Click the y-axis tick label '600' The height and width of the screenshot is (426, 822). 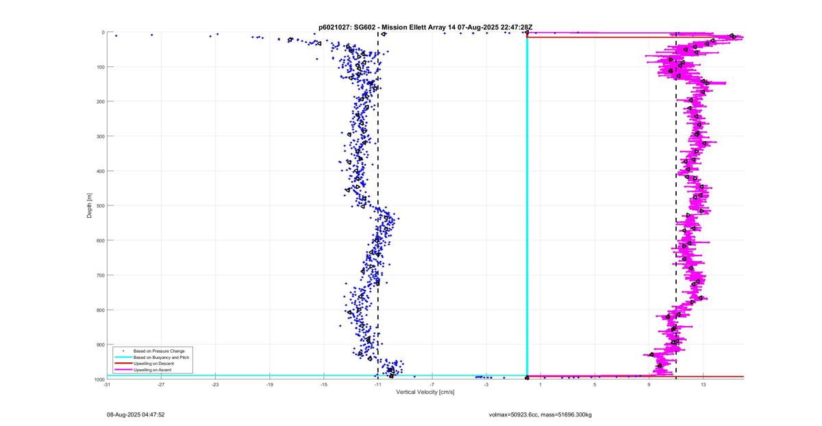[x=100, y=240]
